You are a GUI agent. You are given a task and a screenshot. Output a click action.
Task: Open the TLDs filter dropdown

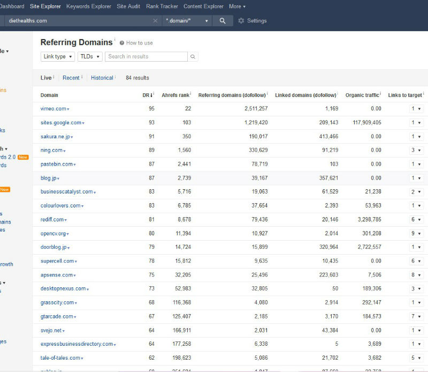[89, 57]
